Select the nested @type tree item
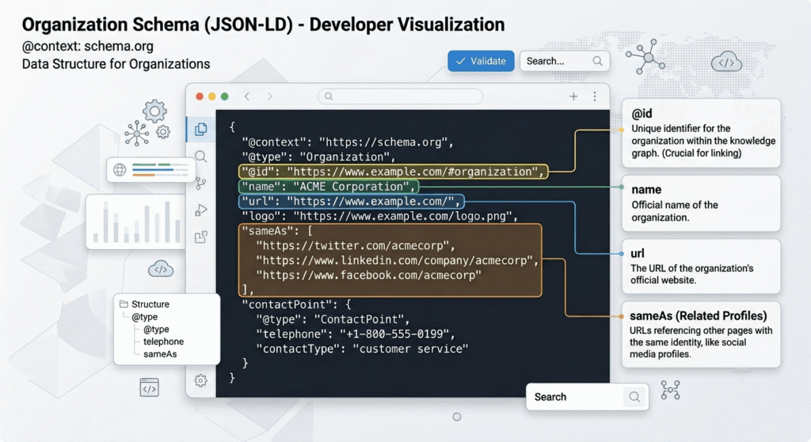The image size is (811, 442). coord(156,330)
